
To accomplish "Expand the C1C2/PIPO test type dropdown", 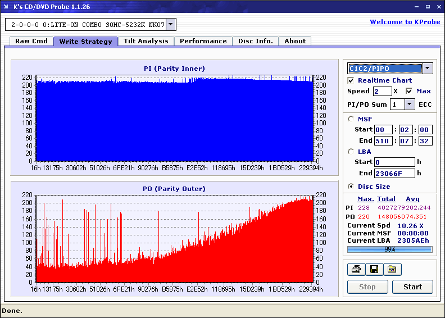I will coord(427,69).
